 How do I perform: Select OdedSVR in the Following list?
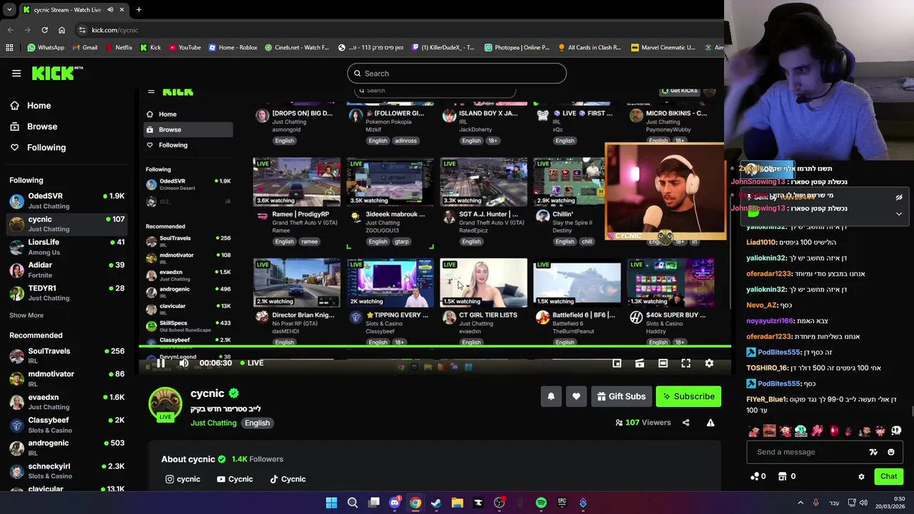67,201
